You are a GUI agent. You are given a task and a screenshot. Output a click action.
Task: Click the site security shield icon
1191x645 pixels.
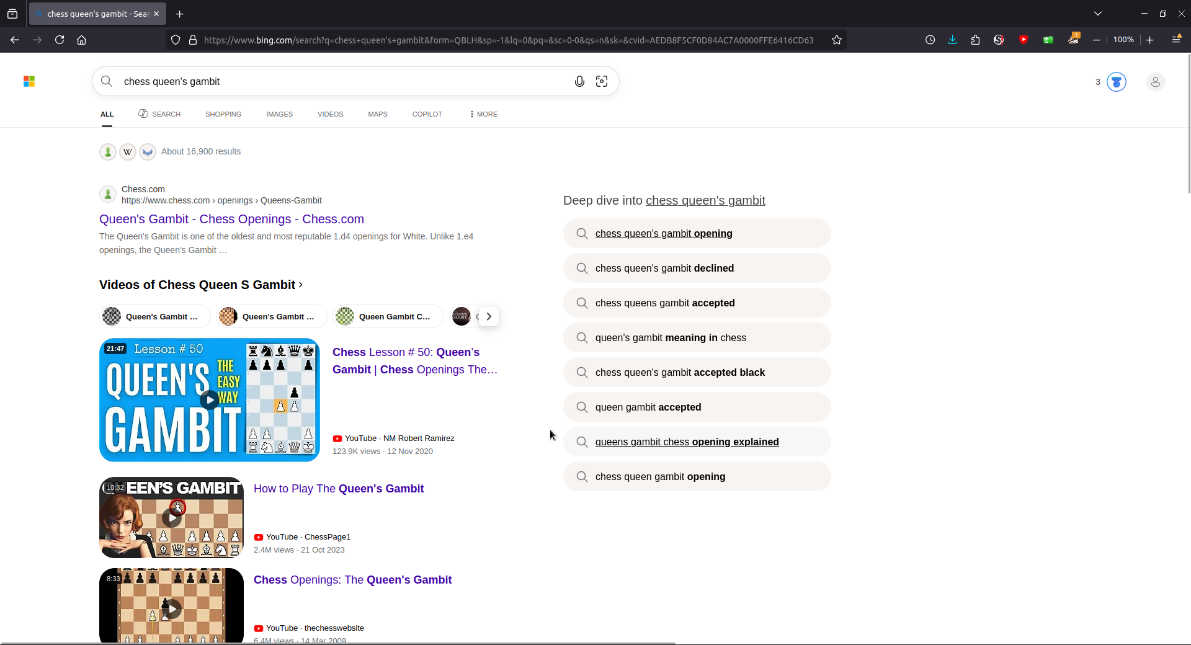(x=176, y=40)
